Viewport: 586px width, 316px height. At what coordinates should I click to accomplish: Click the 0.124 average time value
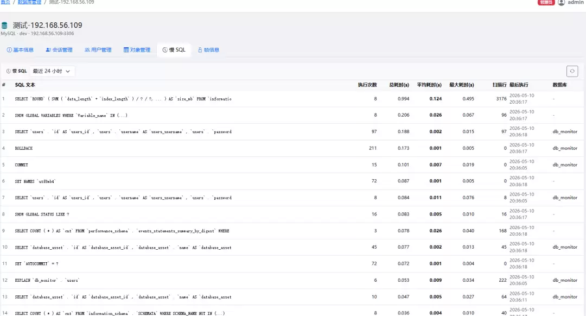435,99
